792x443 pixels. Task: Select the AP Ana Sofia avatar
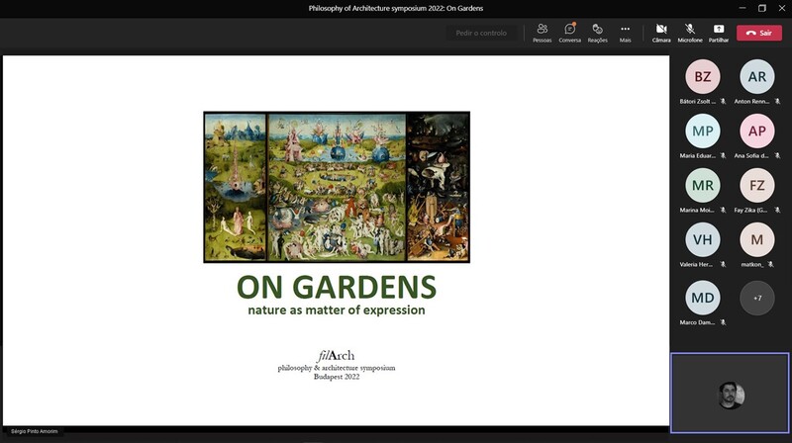(757, 132)
